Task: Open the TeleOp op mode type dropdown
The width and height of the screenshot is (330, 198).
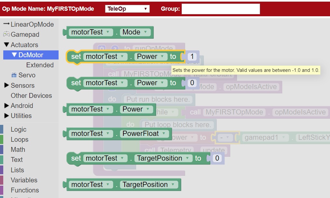Action: click(127, 8)
